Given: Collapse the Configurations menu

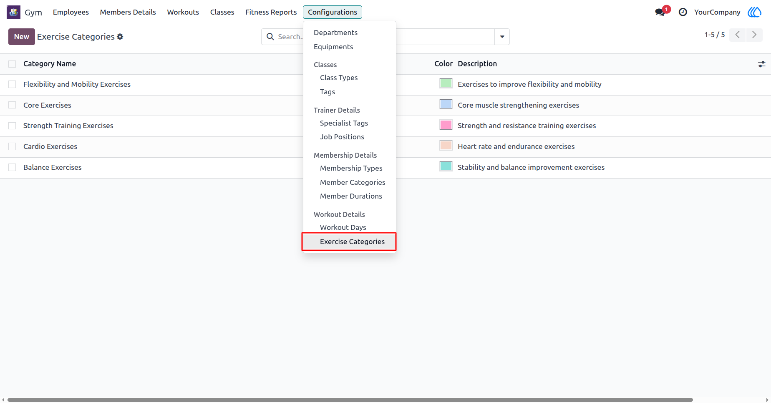Looking at the screenshot, I should point(333,12).
